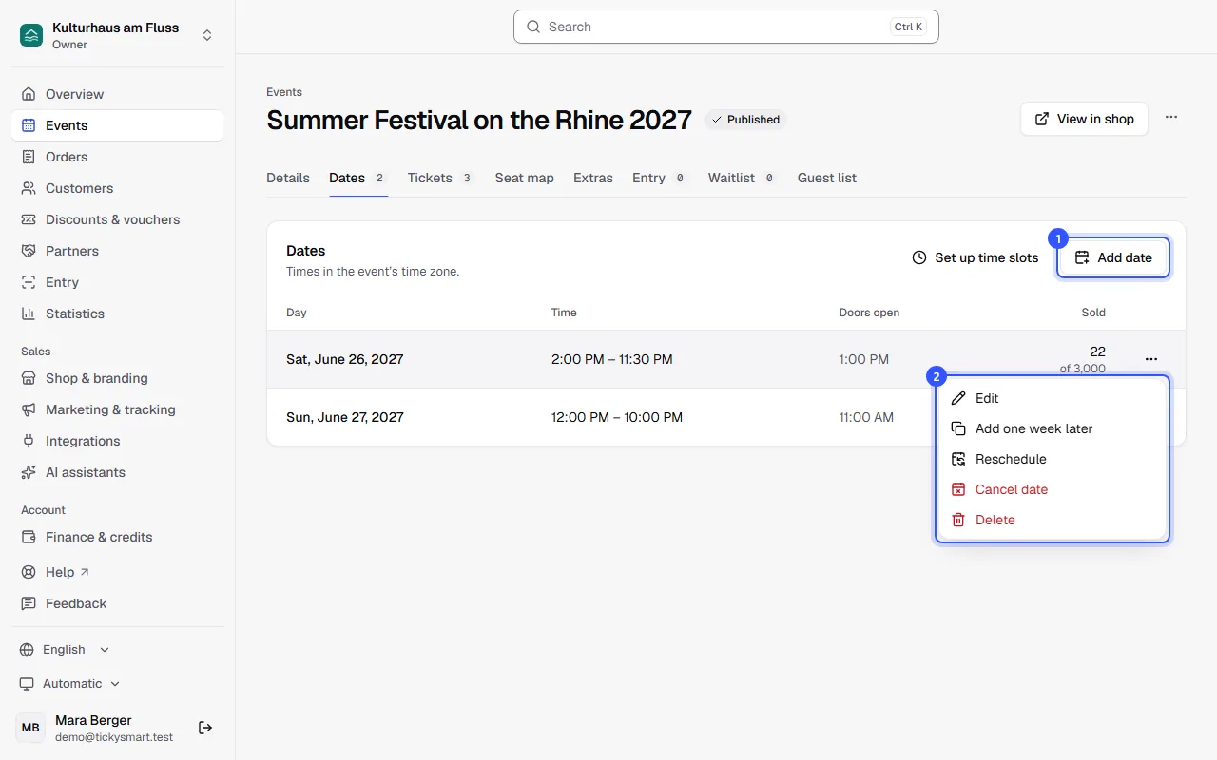This screenshot has width=1217, height=760.
Task: Click the Integrations plug icon
Action: tap(29, 441)
